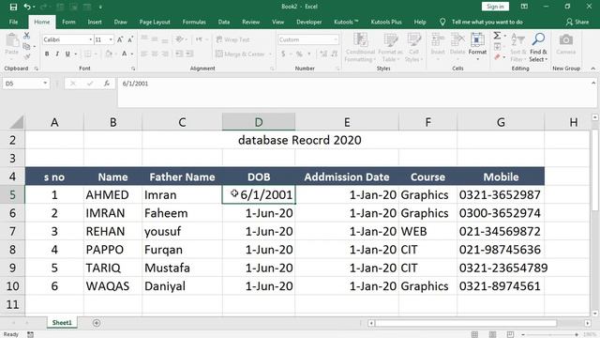Decrease font size with the small A icon
The width and height of the screenshot is (600, 338).
130,39
